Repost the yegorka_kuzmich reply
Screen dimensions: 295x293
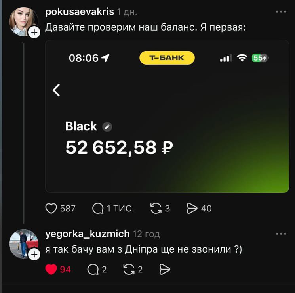(129, 269)
